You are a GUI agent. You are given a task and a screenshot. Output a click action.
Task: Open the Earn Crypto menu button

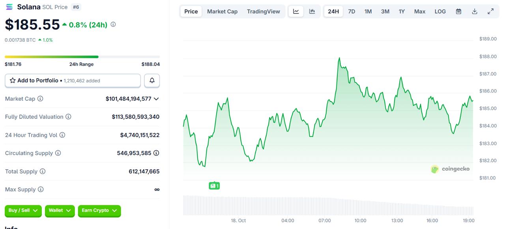point(99,211)
